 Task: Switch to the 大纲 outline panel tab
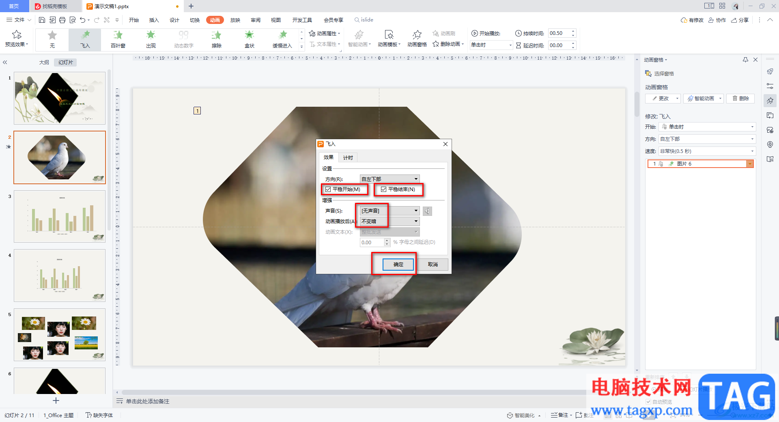click(44, 62)
